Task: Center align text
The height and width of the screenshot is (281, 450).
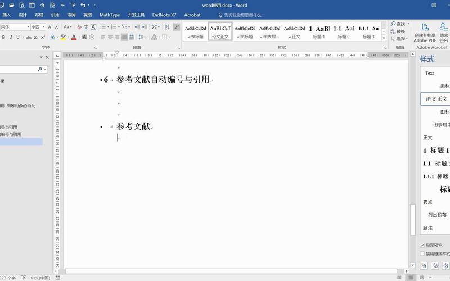Action: tap(110, 37)
